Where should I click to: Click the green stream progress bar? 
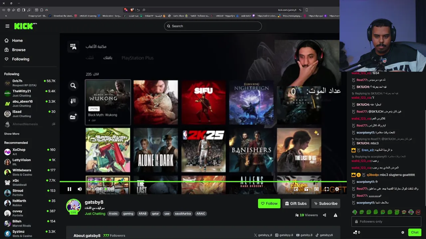[x=203, y=182]
